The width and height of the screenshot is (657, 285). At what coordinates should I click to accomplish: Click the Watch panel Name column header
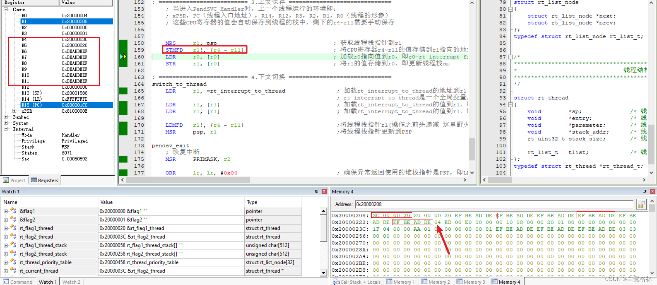pyautogui.click(x=50, y=202)
